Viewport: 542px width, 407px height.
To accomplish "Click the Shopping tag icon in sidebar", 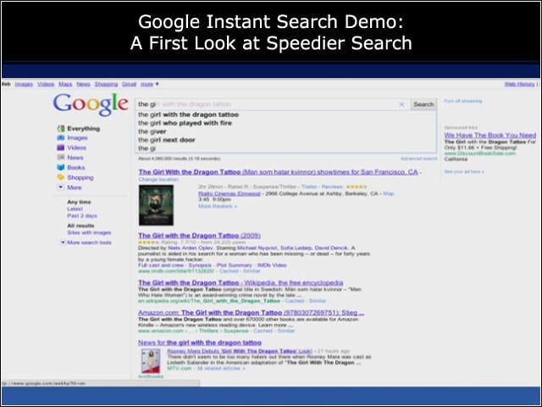I will coord(61,177).
